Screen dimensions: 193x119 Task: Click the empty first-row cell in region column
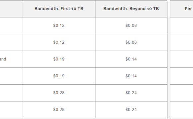point(11,25)
